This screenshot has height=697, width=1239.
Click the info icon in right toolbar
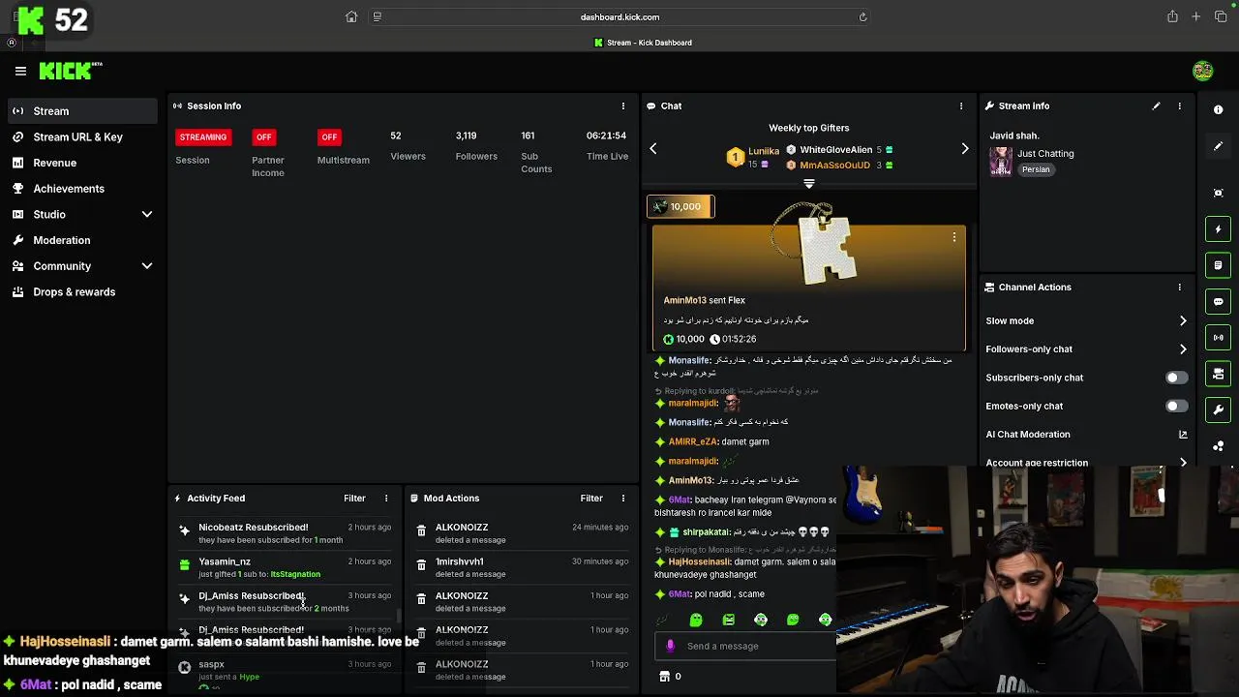click(1219, 109)
